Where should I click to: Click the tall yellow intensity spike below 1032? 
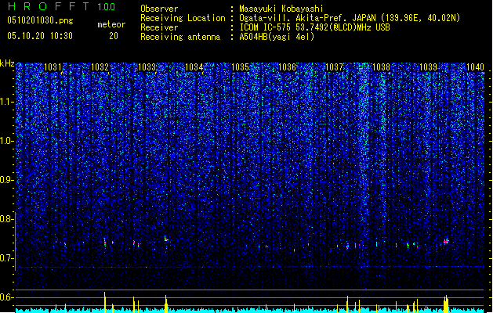tap(105, 302)
